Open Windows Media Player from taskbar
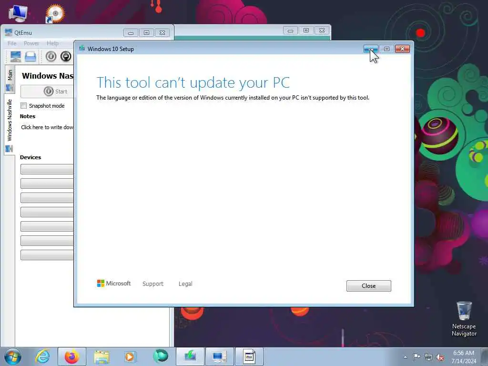488x366 pixels. [130, 356]
